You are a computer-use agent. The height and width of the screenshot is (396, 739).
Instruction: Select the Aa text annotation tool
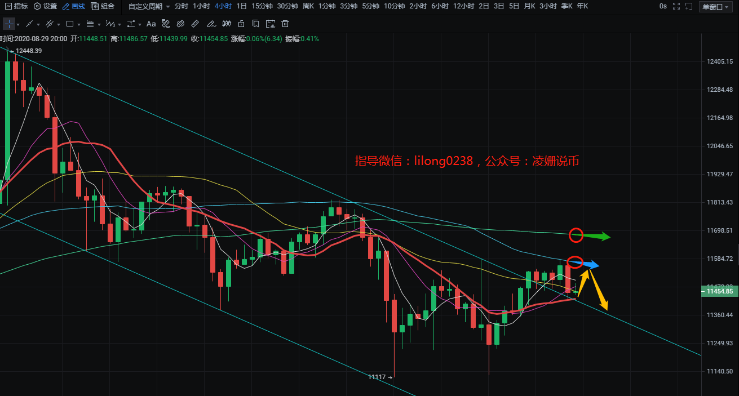tap(151, 24)
